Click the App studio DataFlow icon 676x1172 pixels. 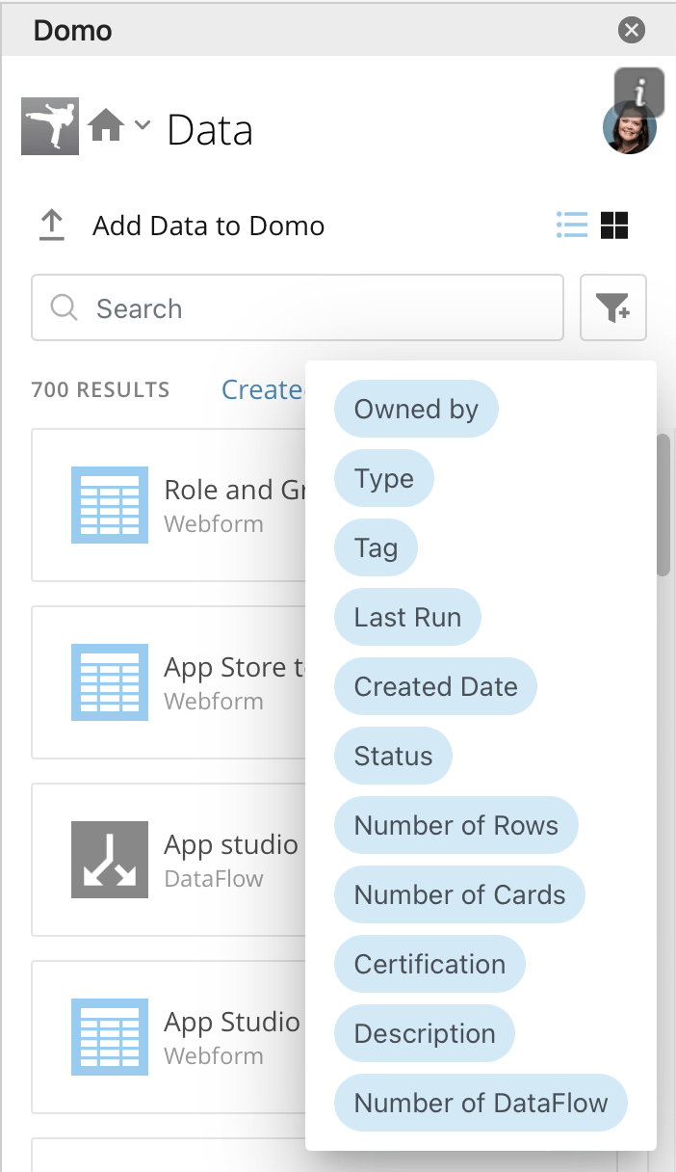[x=110, y=860]
